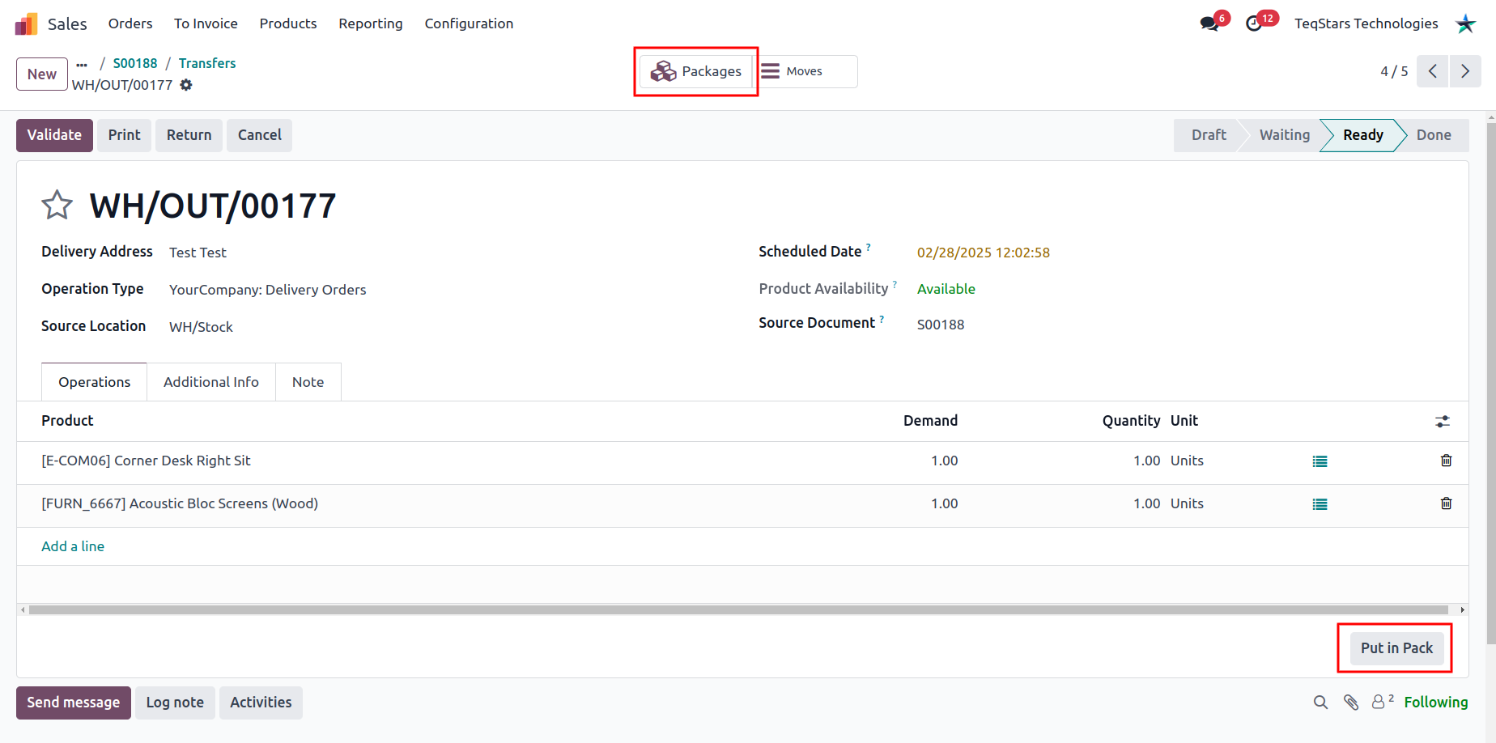Viewport: 1496px width, 743px height.
Task: Edit Scheduled Date field
Action: point(983,253)
